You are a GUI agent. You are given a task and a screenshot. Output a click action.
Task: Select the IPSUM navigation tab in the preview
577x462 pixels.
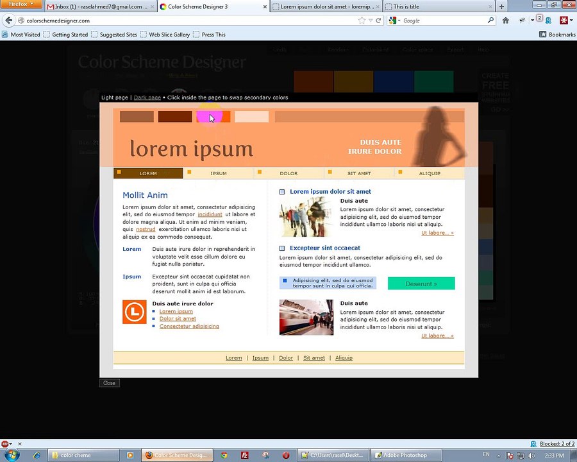219,173
